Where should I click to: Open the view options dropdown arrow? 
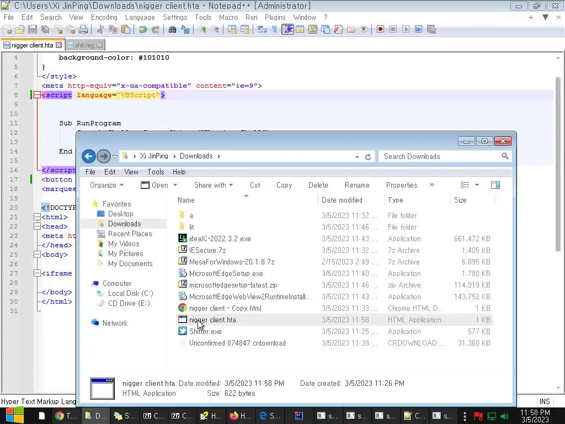click(x=477, y=185)
